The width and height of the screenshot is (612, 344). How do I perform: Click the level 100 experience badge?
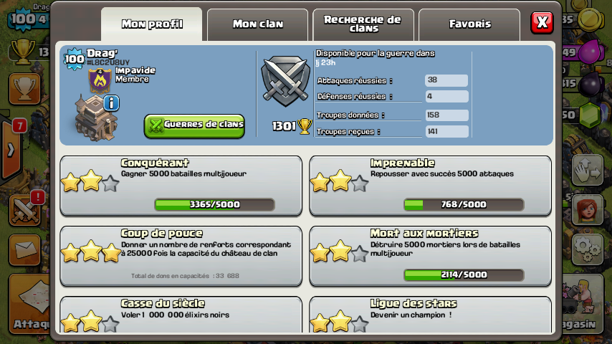tap(74, 59)
